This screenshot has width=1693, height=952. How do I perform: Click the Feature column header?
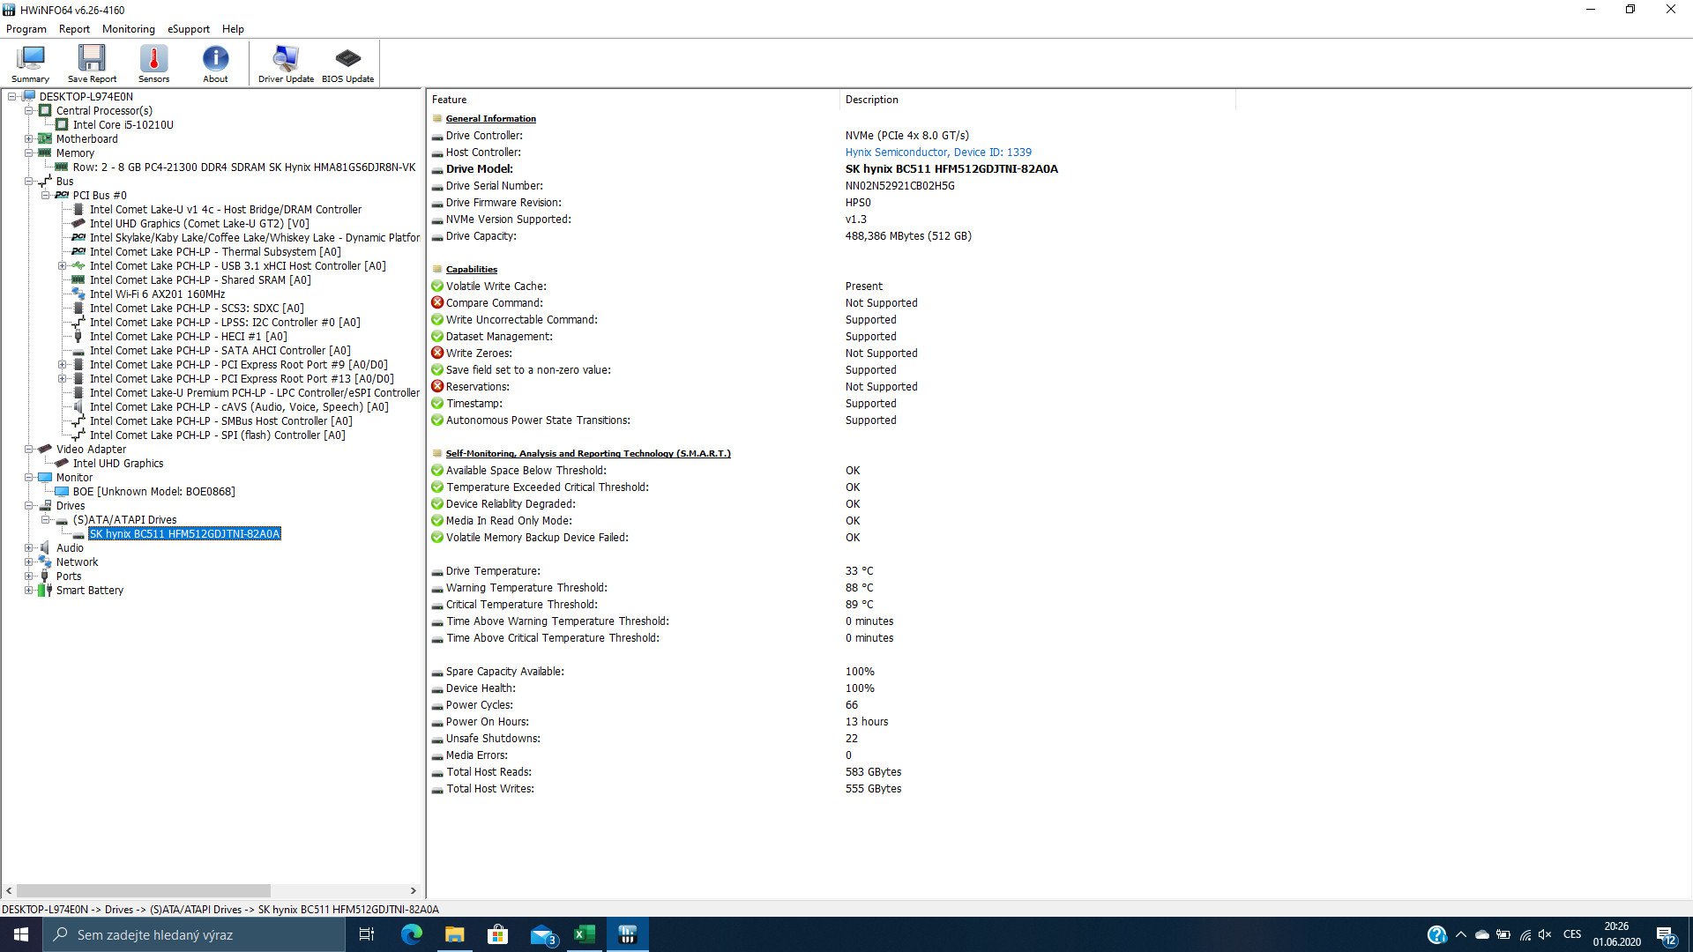coord(449,100)
